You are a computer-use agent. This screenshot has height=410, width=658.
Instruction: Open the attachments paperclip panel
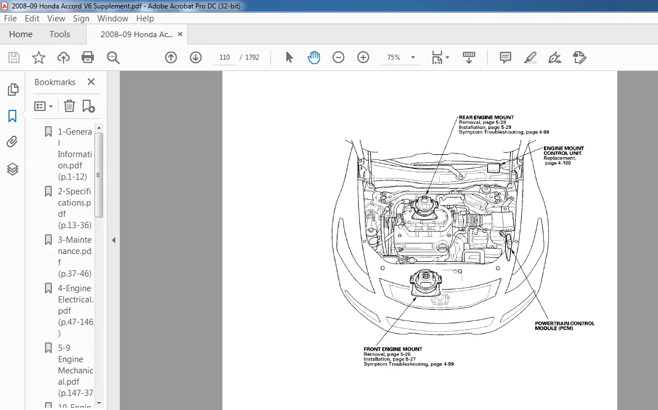click(12, 142)
